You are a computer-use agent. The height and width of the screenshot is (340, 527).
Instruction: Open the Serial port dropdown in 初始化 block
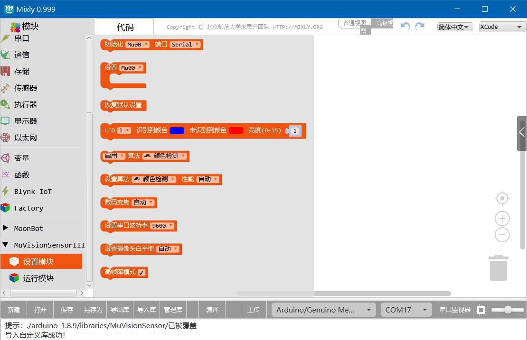coord(185,44)
